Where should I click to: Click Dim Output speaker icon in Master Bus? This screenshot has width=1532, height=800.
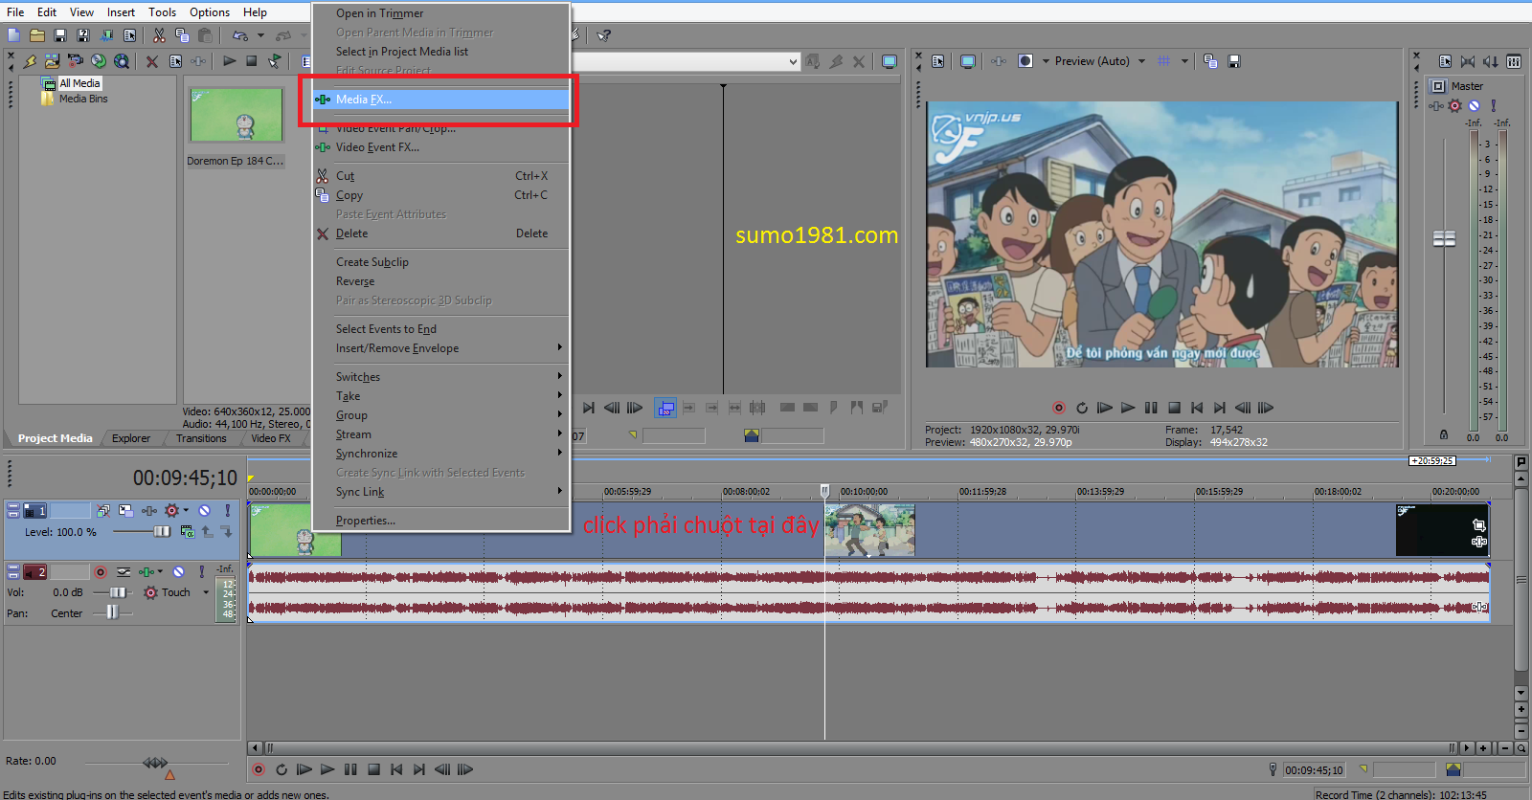[x=1491, y=61]
